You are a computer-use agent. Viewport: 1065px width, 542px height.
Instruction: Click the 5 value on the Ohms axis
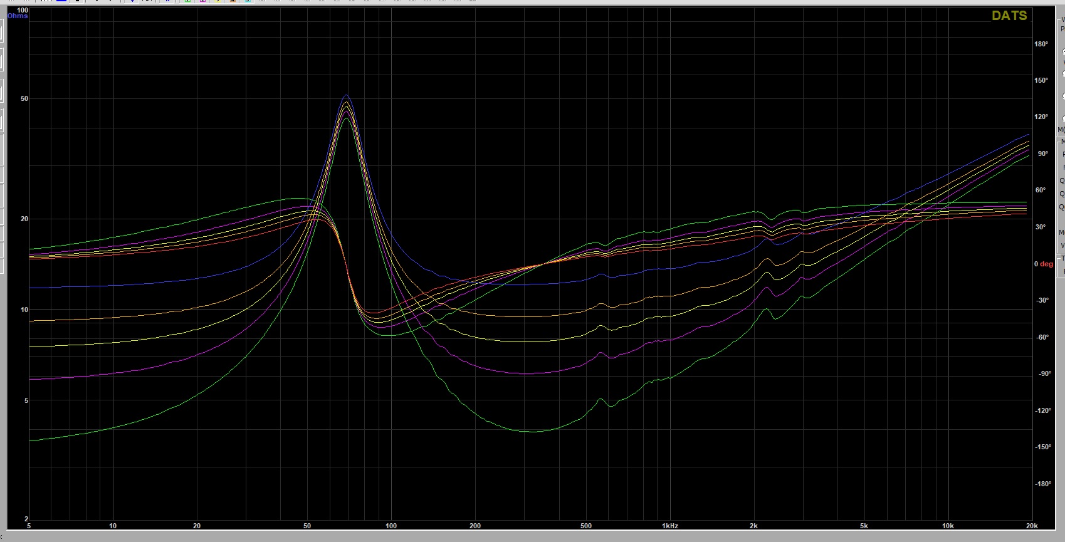(26, 401)
